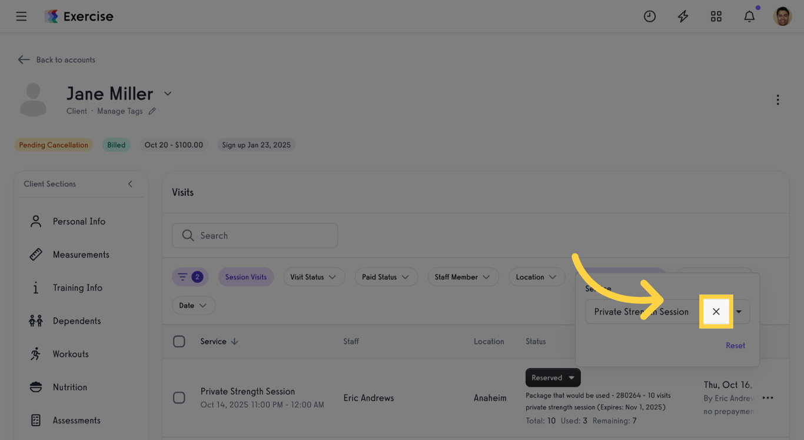Check the Private Strength Session row checkbox
The image size is (804, 440).
(x=179, y=398)
